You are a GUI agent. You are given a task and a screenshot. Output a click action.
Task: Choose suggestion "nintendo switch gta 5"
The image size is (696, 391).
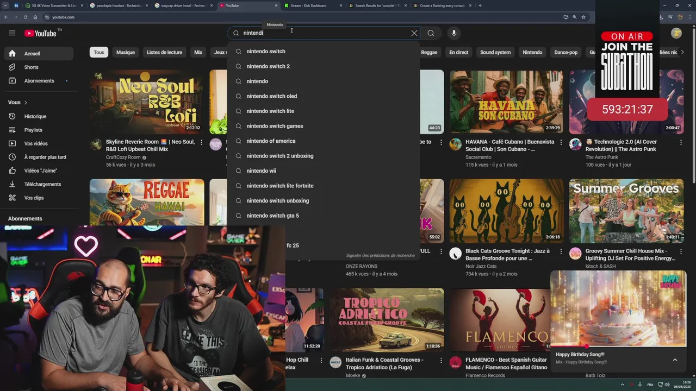click(324, 216)
